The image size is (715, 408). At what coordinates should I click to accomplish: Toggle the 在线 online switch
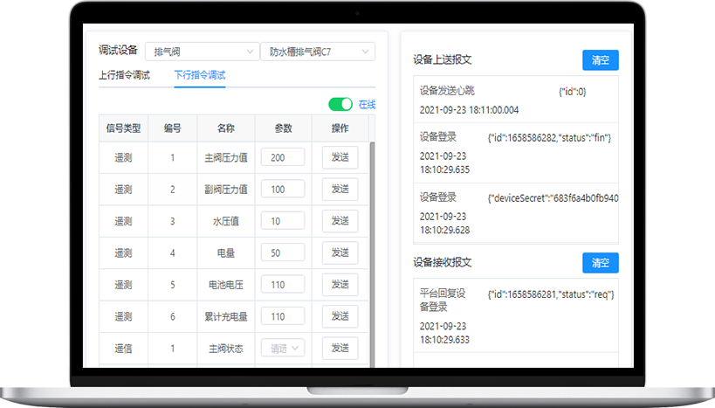(340, 105)
